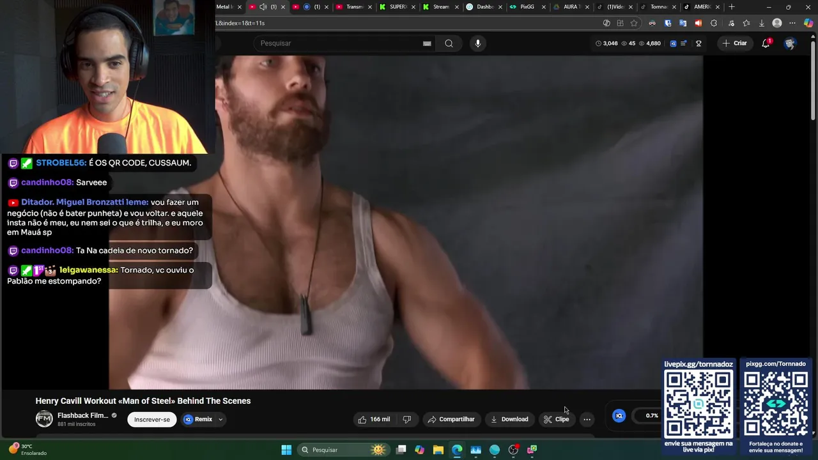This screenshot has width=818, height=460.
Task: Open more actions three-dot menu under video
Action: click(587, 419)
